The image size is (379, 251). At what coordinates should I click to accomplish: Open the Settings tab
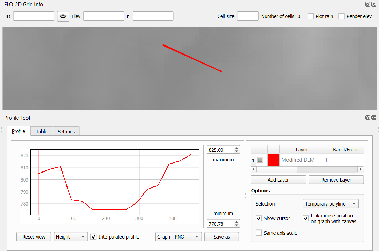coord(66,131)
